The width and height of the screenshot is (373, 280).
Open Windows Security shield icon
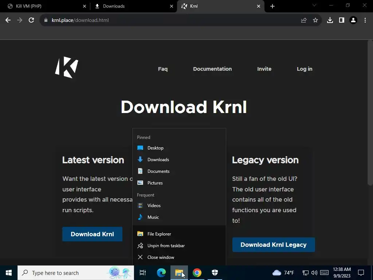(x=215, y=273)
